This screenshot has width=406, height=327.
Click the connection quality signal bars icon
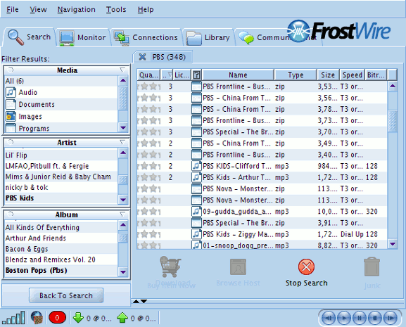(13, 317)
